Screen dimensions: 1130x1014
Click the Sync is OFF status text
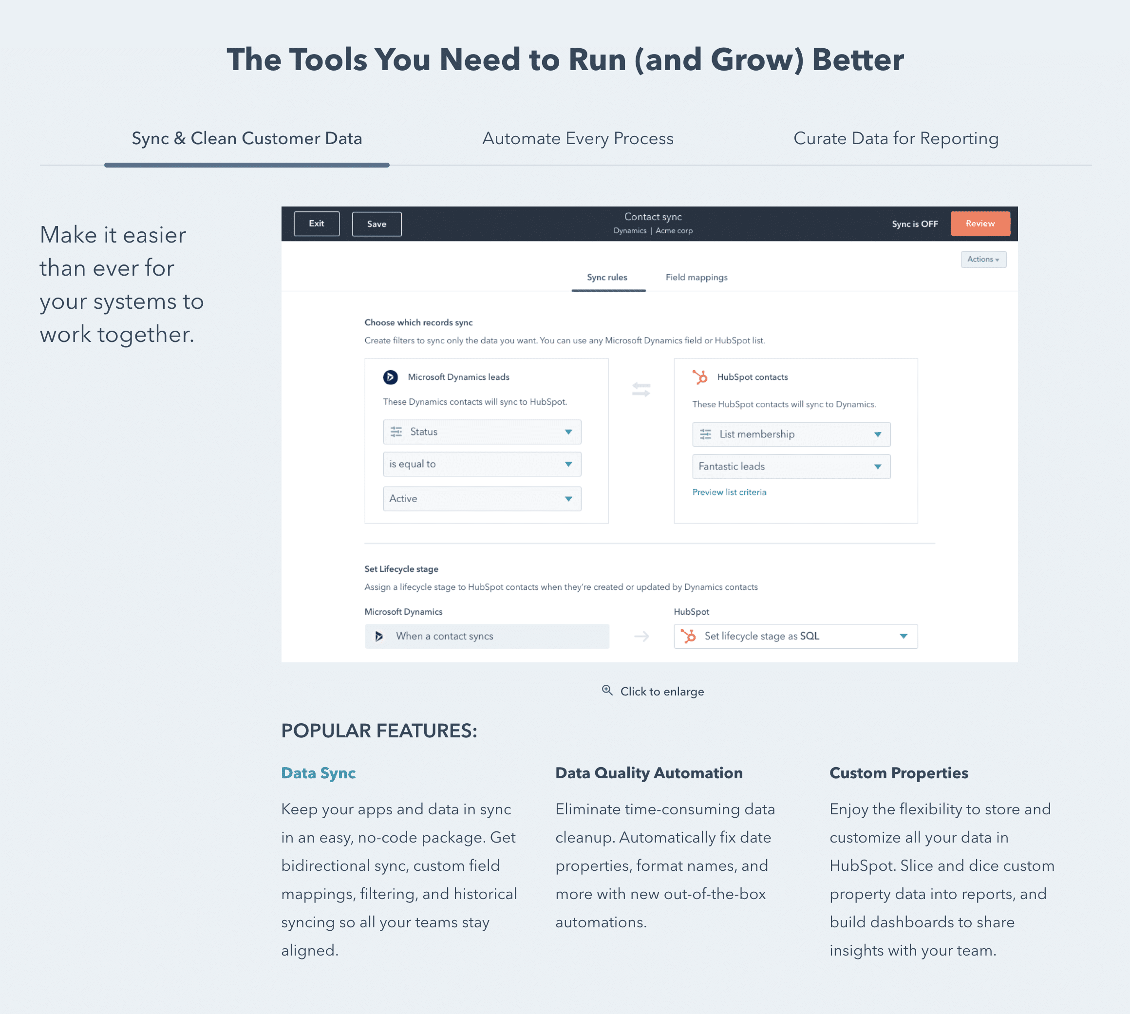click(x=914, y=224)
